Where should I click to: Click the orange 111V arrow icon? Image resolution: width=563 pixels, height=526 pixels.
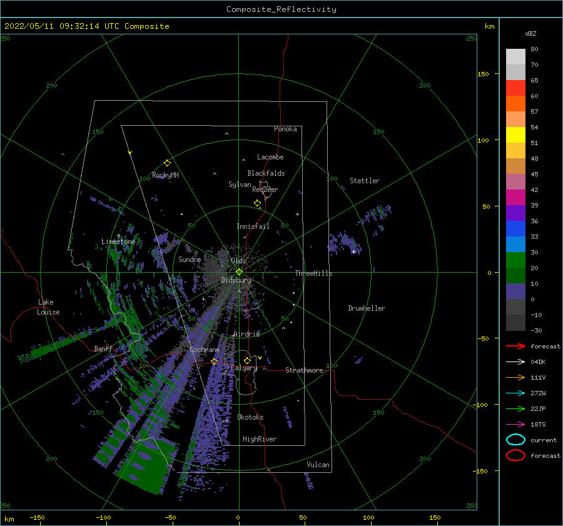pyautogui.click(x=515, y=377)
